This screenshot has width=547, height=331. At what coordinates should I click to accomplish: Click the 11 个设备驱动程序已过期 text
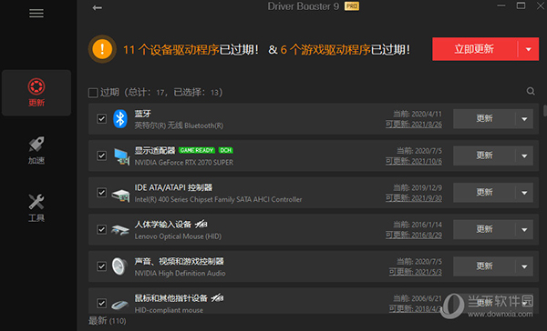click(x=191, y=50)
